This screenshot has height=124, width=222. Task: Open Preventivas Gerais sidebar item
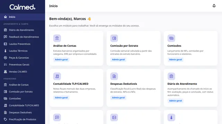[x=23, y=64]
